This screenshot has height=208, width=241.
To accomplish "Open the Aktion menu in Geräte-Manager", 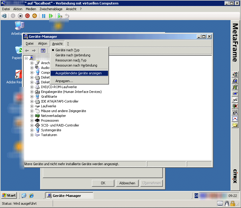I will (x=43, y=44).
